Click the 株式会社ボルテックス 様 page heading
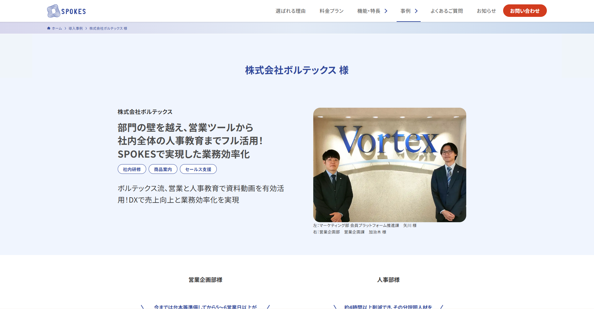 [x=297, y=70]
